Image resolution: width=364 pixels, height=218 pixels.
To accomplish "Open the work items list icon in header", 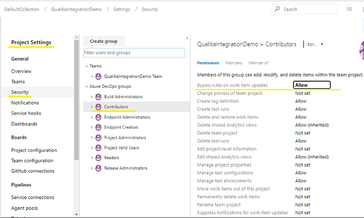I will click(x=349, y=9).
